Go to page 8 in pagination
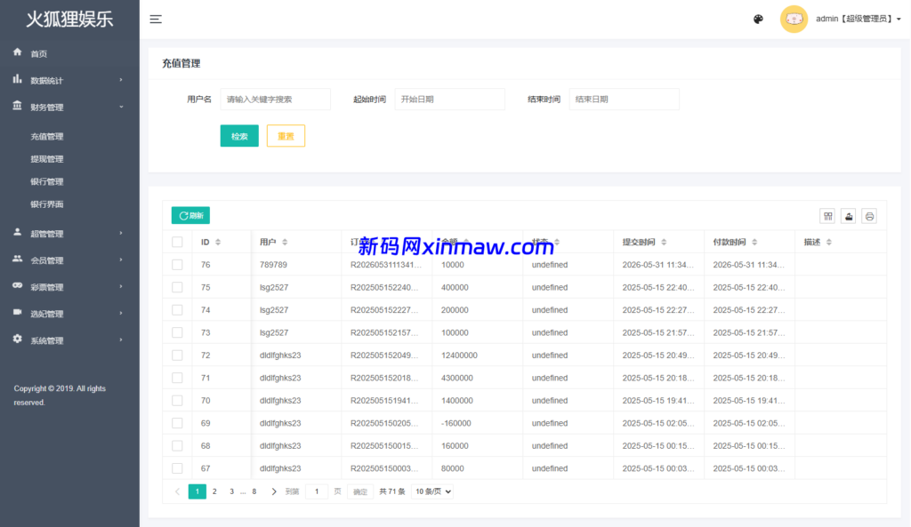Screen dimensions: 911x527 click(254, 491)
